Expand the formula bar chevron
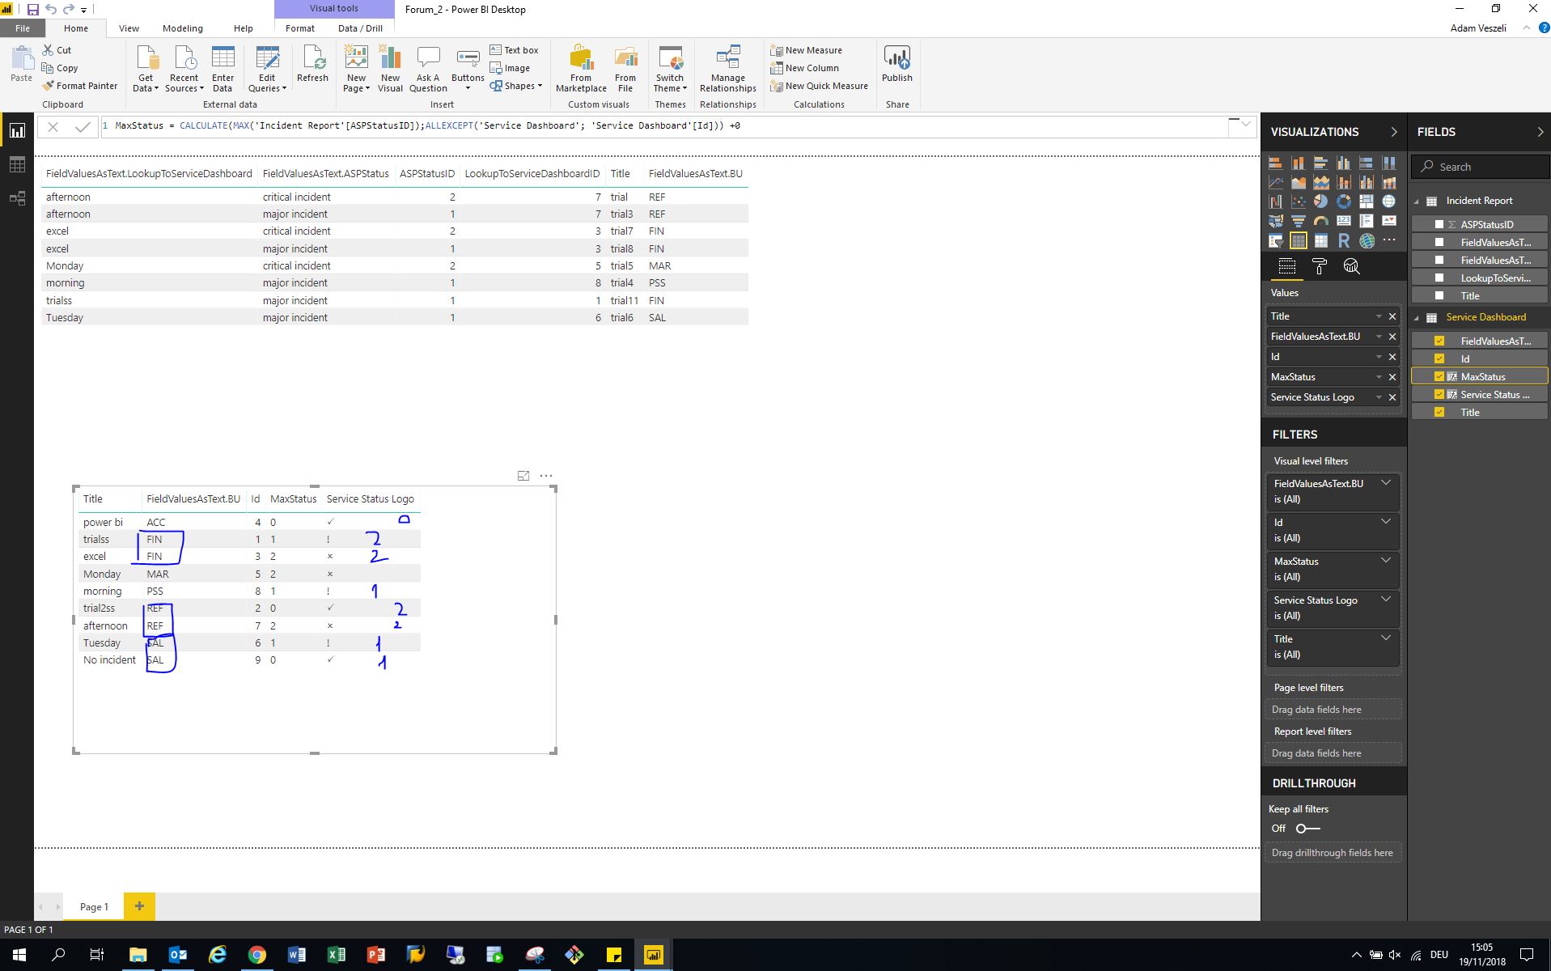 pyautogui.click(x=1246, y=125)
